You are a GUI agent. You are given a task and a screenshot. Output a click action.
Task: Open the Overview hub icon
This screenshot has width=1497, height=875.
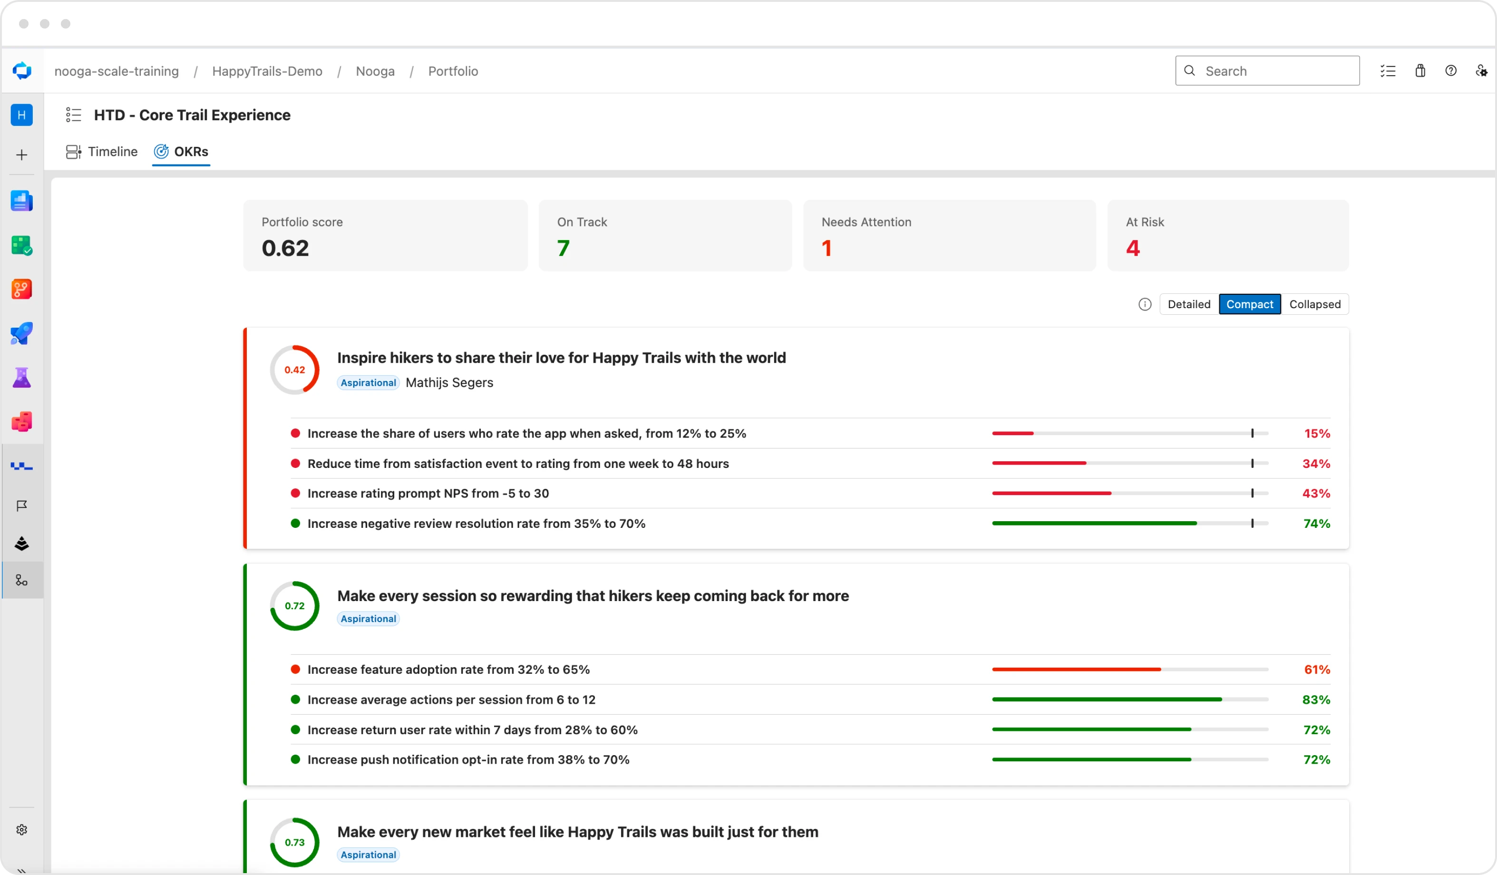[22, 201]
